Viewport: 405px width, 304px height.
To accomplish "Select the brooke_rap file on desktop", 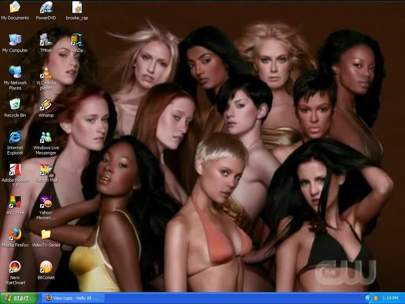I will coord(77,8).
